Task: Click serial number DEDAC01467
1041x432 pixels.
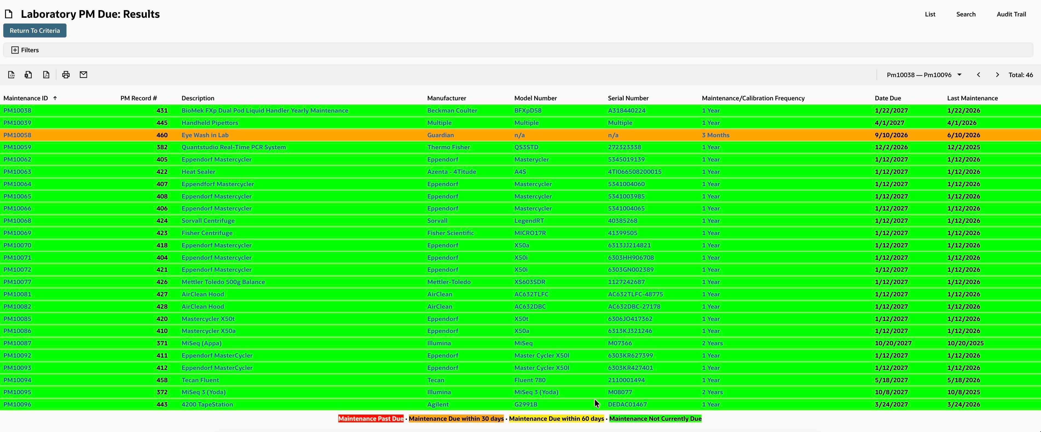Action: click(628, 404)
